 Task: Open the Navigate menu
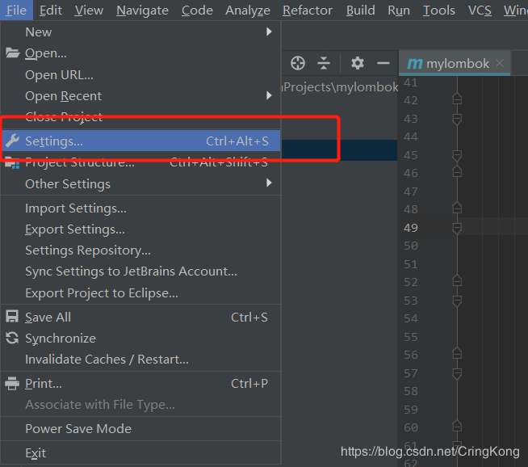tap(142, 11)
